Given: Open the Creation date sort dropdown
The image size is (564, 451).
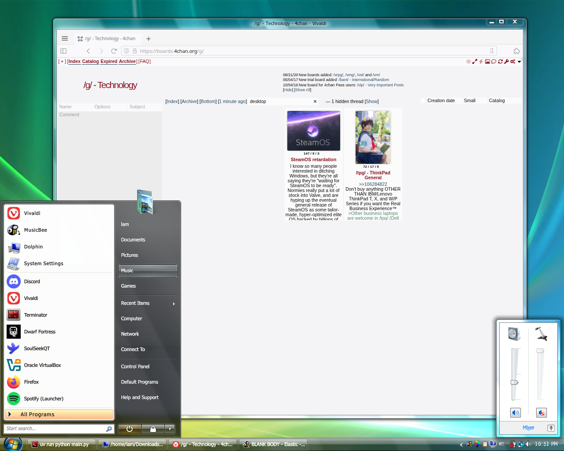Looking at the screenshot, I should pos(444,101).
